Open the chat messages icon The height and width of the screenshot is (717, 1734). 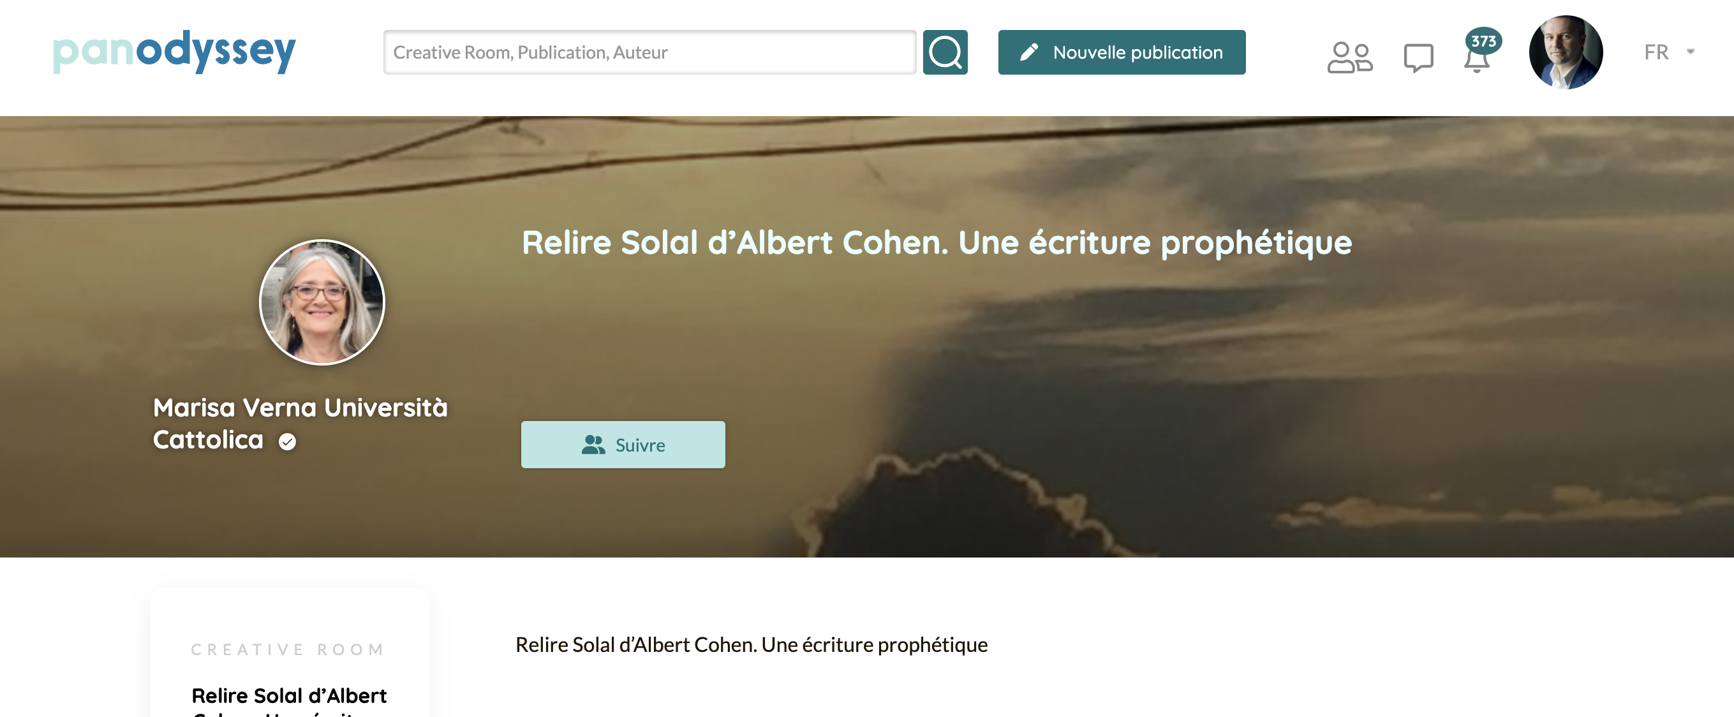(1418, 58)
